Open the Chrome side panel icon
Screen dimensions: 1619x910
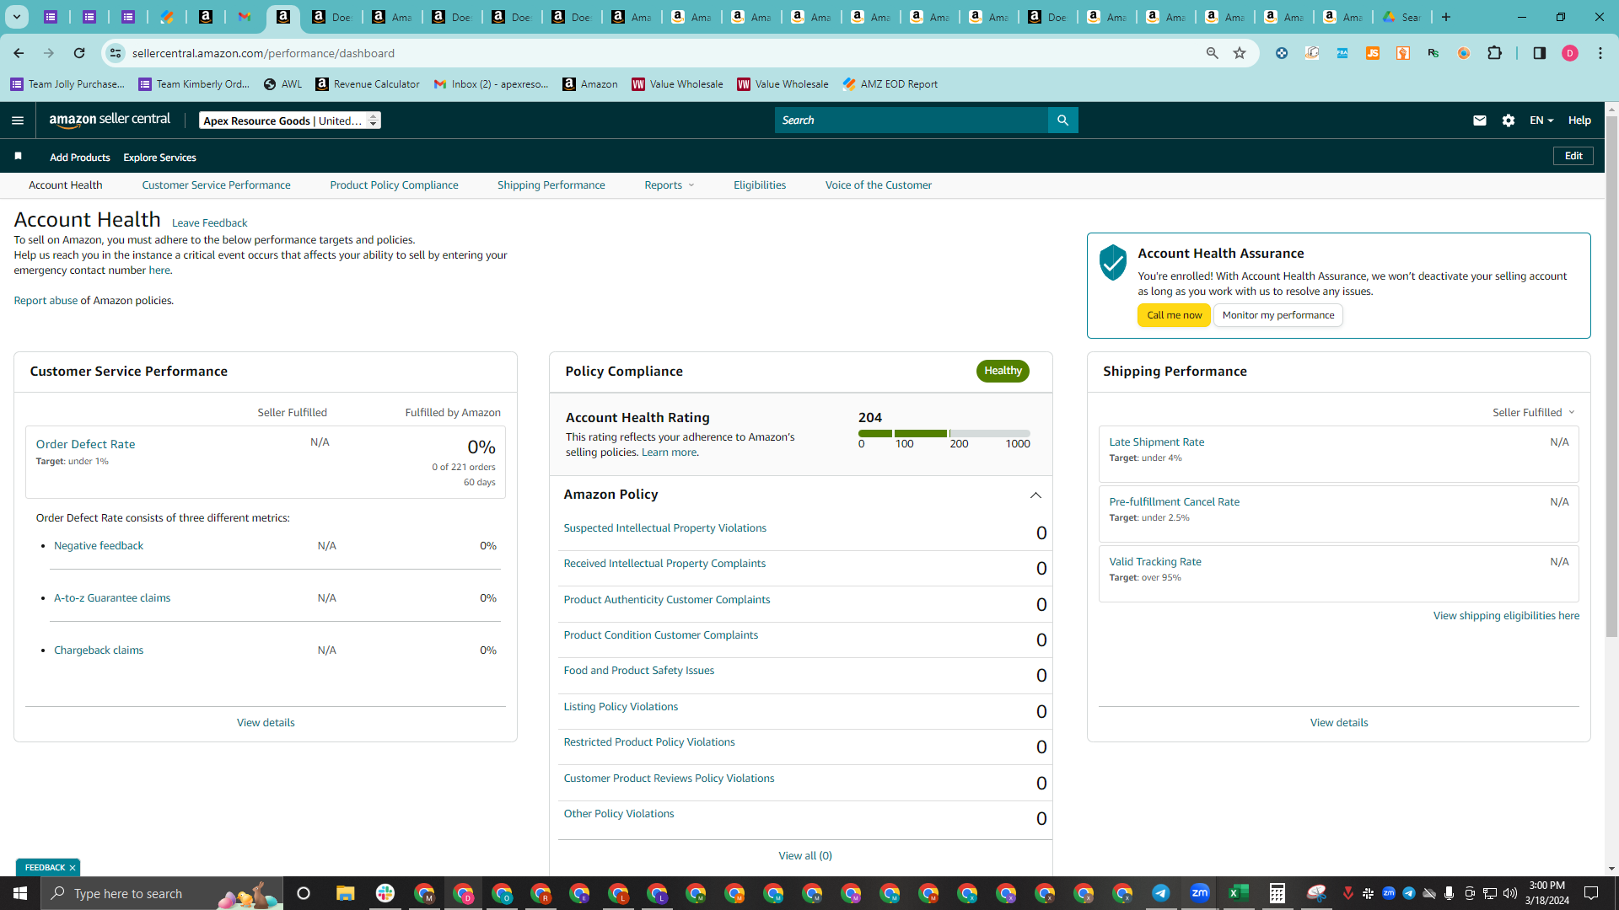(1539, 53)
